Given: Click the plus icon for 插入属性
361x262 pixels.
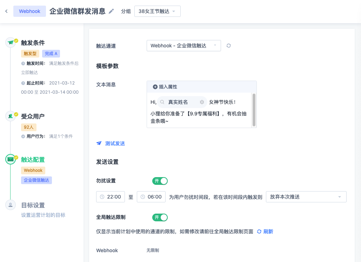Looking at the screenshot, I should 155,87.
